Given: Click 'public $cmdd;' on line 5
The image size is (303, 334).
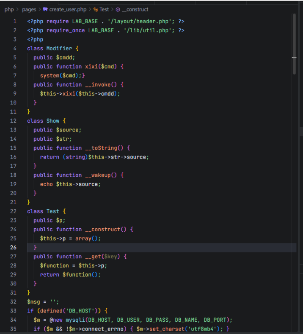Looking at the screenshot, I should (x=54, y=57).
